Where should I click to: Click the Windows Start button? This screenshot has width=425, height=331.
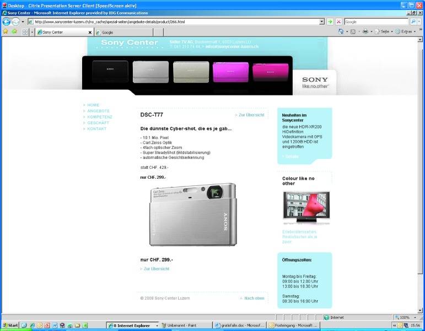tap(10, 325)
